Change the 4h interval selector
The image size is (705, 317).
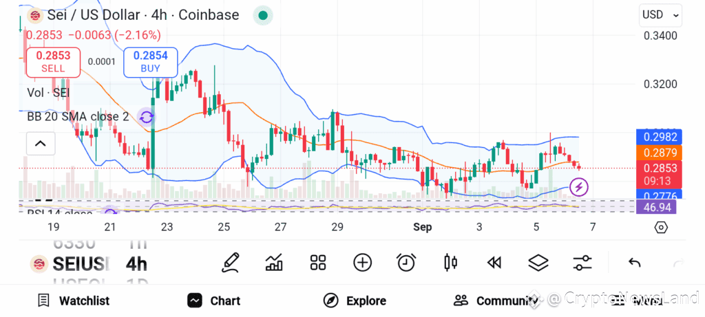pos(137,265)
